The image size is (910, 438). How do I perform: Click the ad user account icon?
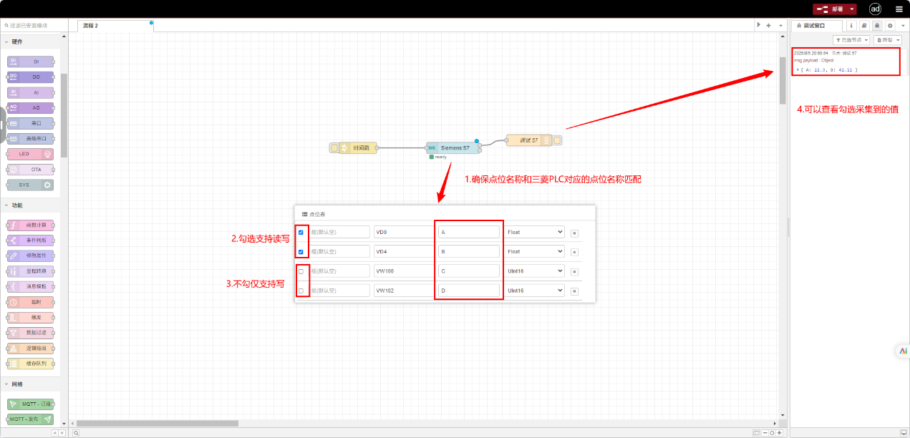tap(875, 9)
